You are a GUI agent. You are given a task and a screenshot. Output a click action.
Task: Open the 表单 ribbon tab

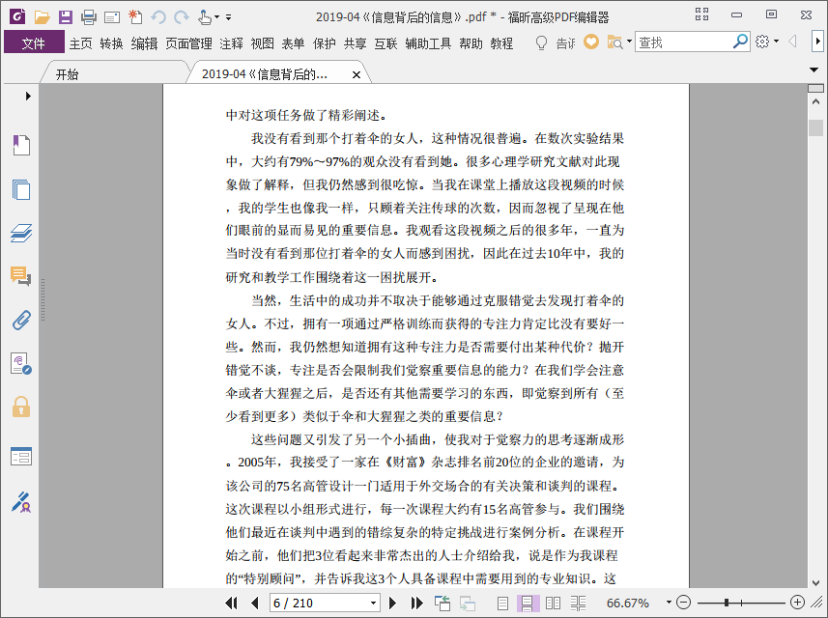click(293, 43)
